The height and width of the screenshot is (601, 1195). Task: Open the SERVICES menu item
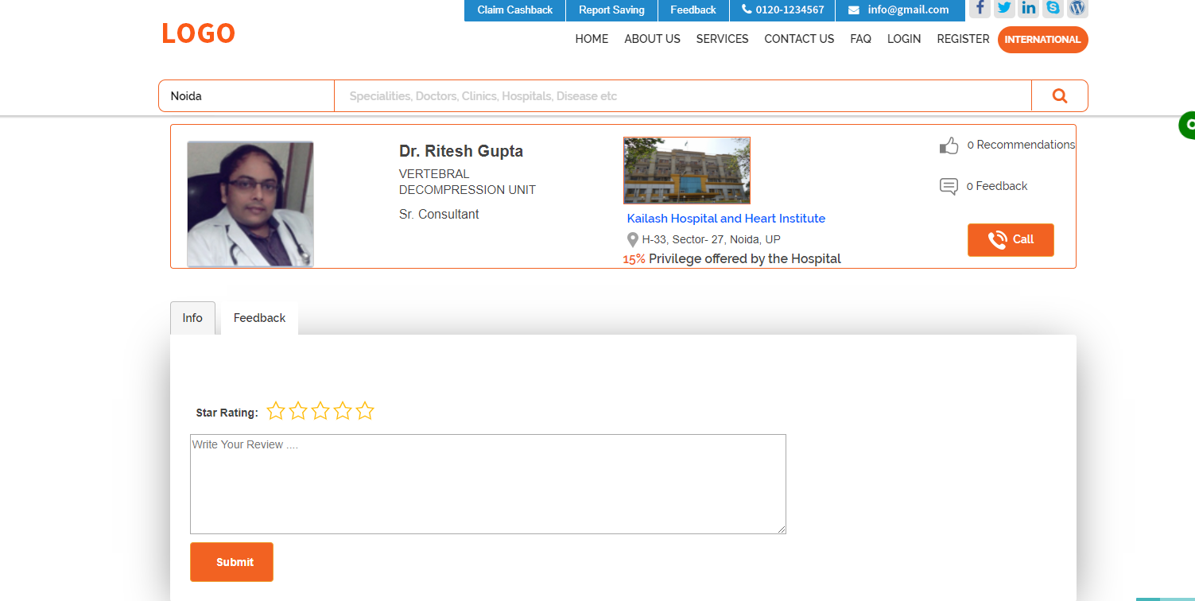(x=722, y=38)
